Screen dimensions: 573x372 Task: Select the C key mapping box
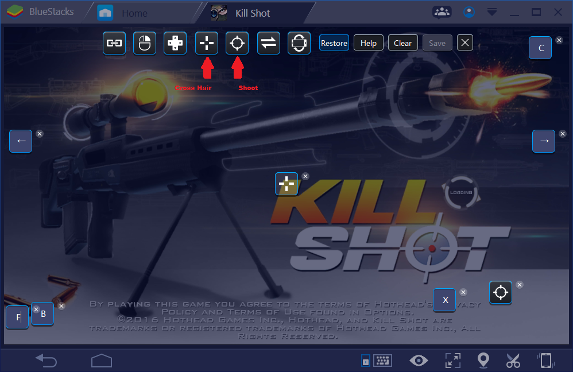point(540,48)
